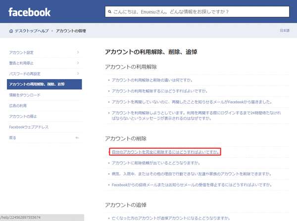Screen dimensions: 297x221
Task: Expand chevron beside 警告と利用停止
Action: click(x=78, y=63)
